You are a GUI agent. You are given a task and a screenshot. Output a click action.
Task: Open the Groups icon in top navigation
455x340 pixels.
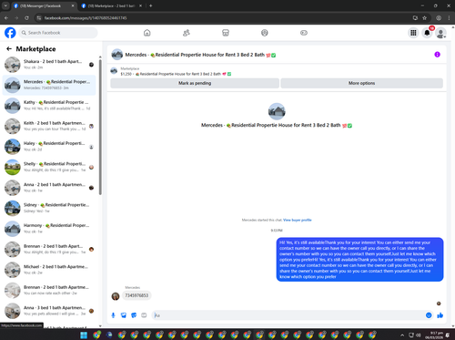pyautogui.click(x=265, y=33)
